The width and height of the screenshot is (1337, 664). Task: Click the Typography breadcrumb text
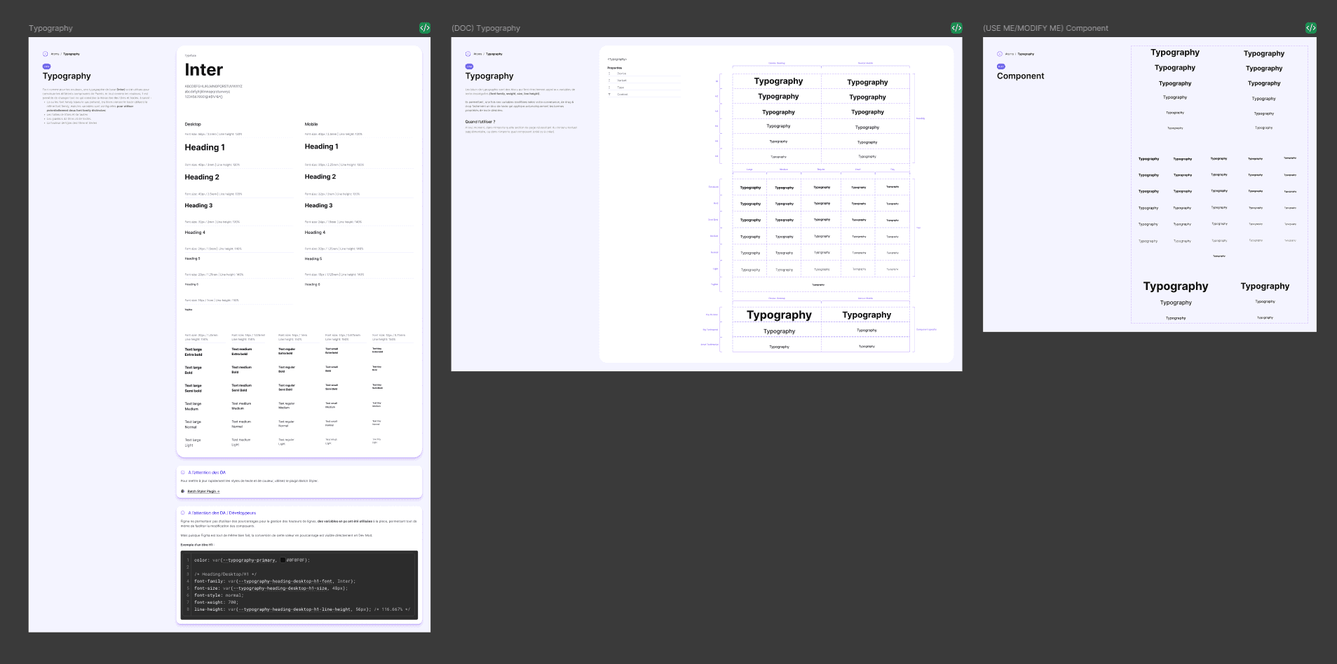coord(72,53)
